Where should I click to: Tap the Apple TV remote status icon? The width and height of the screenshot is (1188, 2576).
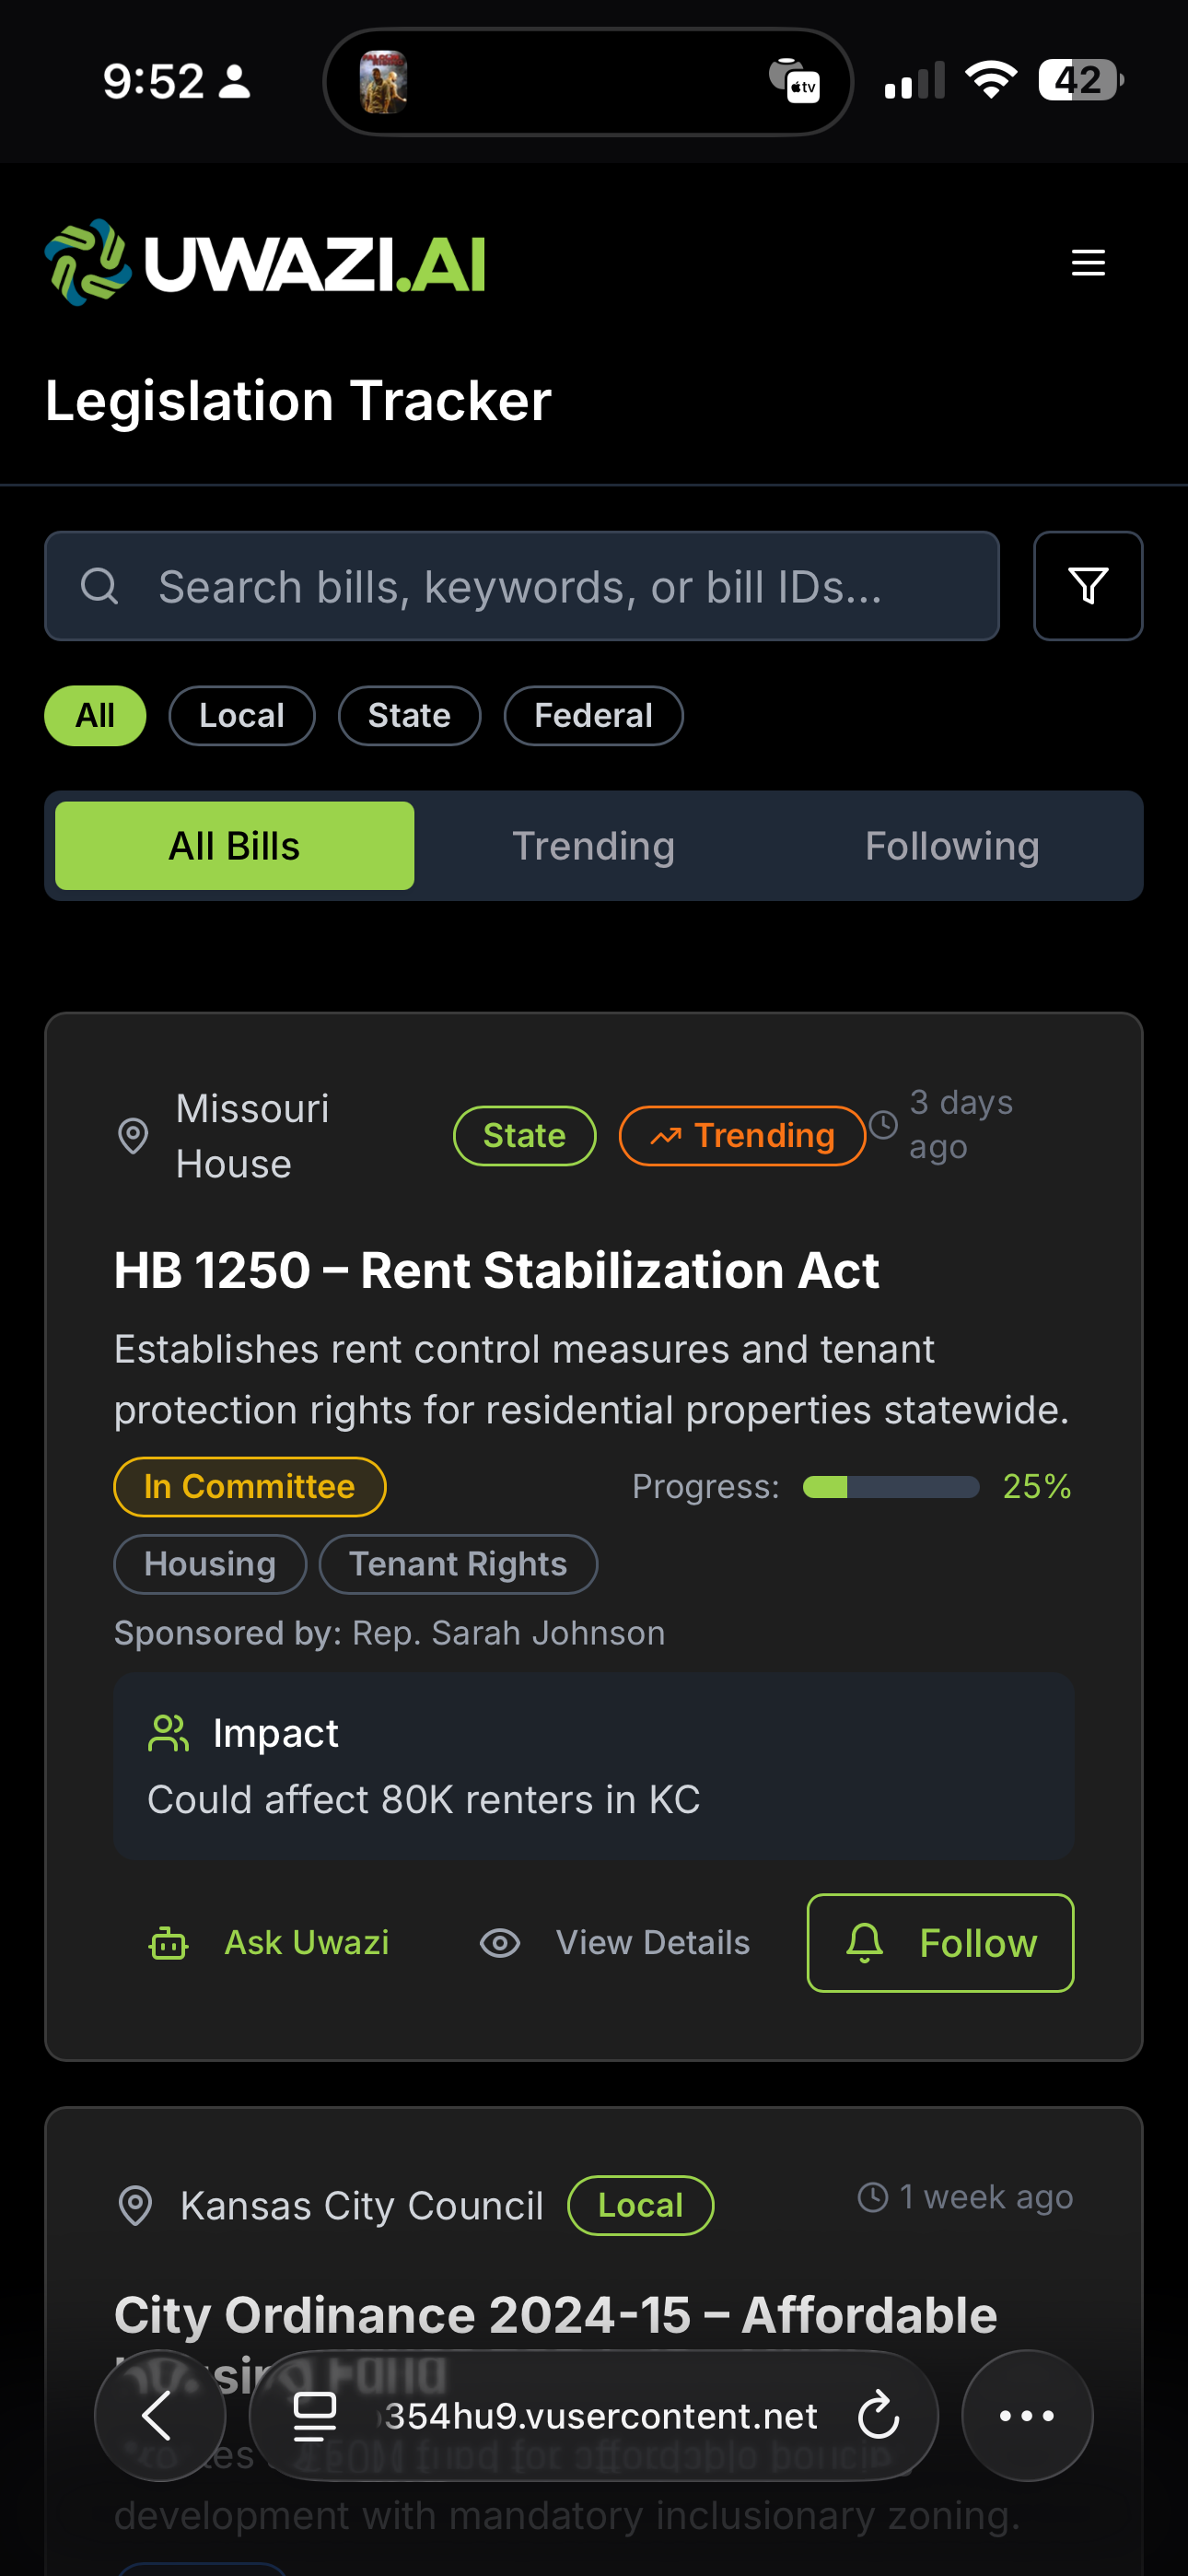795,82
